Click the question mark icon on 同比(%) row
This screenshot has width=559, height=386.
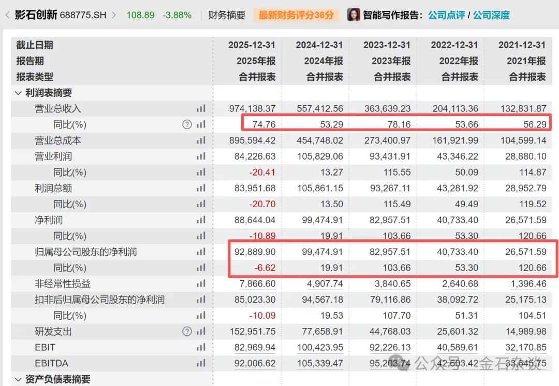[187, 124]
